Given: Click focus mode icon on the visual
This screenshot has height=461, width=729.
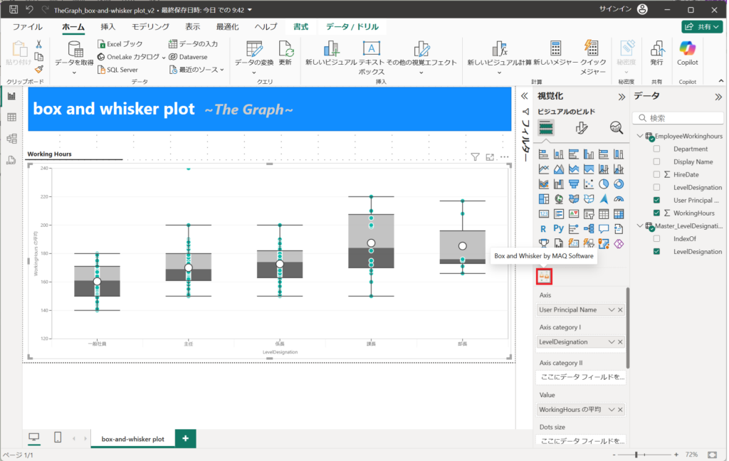Looking at the screenshot, I should [x=490, y=157].
